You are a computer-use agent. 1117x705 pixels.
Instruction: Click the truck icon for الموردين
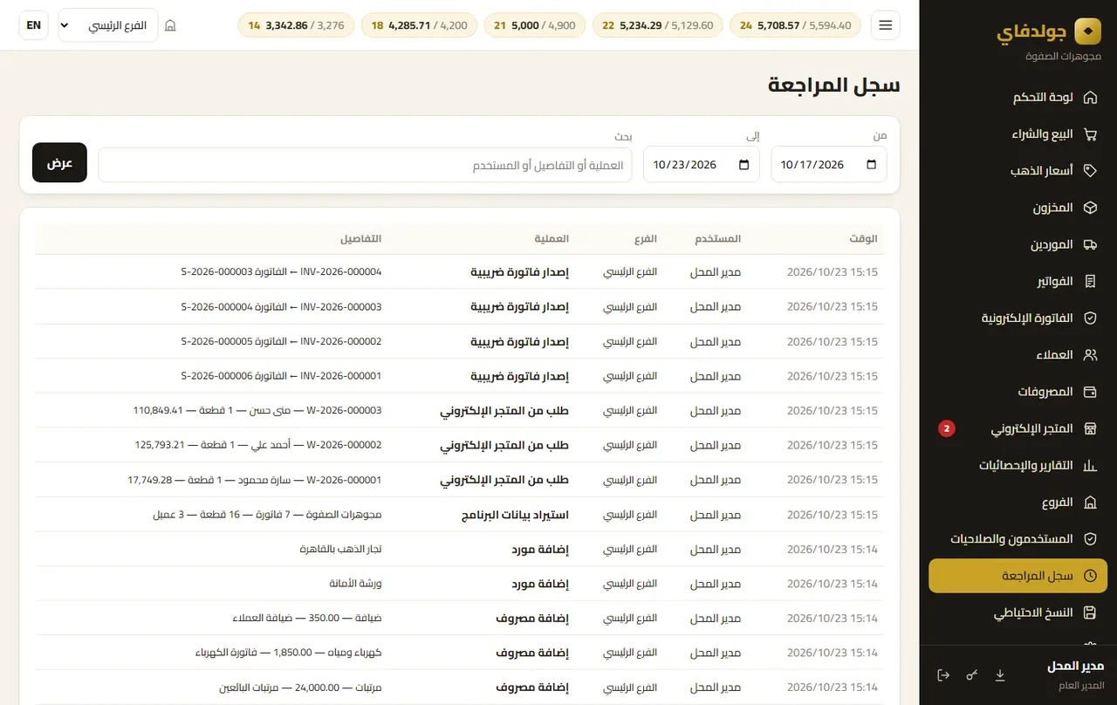tap(1090, 245)
